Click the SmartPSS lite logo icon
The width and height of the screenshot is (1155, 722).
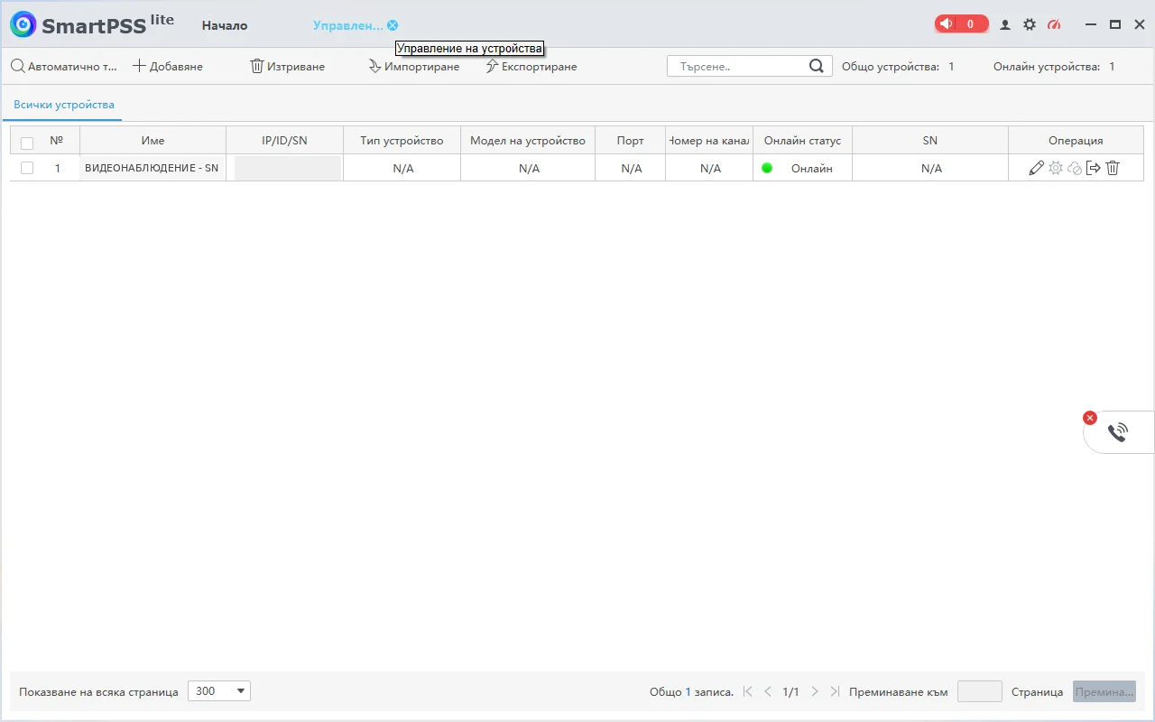[23, 24]
